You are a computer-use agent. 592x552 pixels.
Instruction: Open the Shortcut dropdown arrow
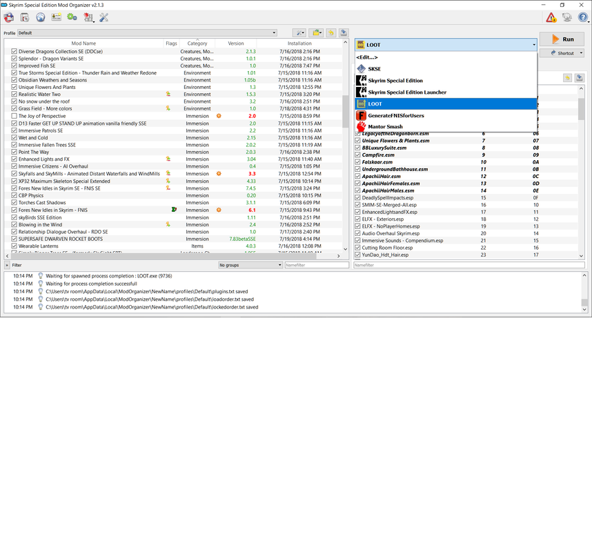pyautogui.click(x=582, y=53)
